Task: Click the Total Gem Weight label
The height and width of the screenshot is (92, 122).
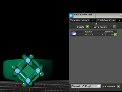Action: pos(80,20)
